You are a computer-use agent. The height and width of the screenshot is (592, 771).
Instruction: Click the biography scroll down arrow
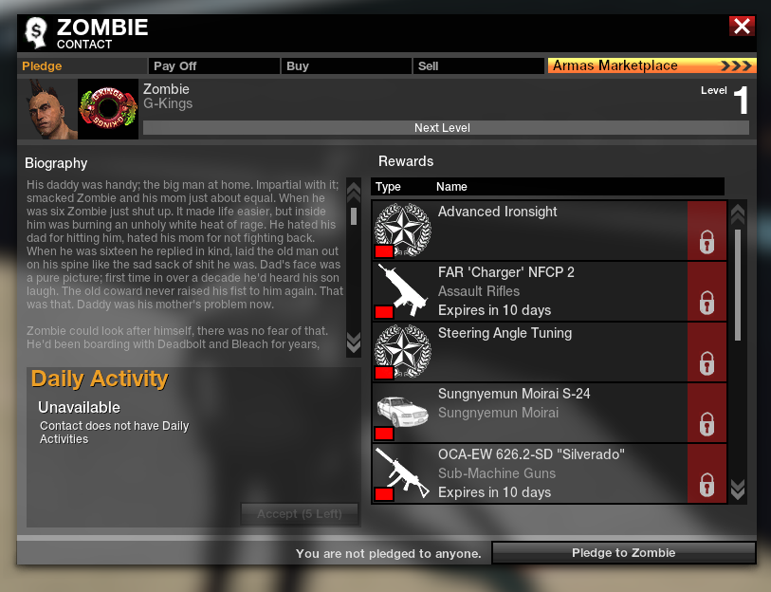coord(354,342)
